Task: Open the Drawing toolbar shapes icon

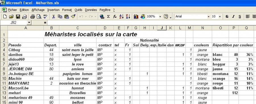Action: point(143,17)
